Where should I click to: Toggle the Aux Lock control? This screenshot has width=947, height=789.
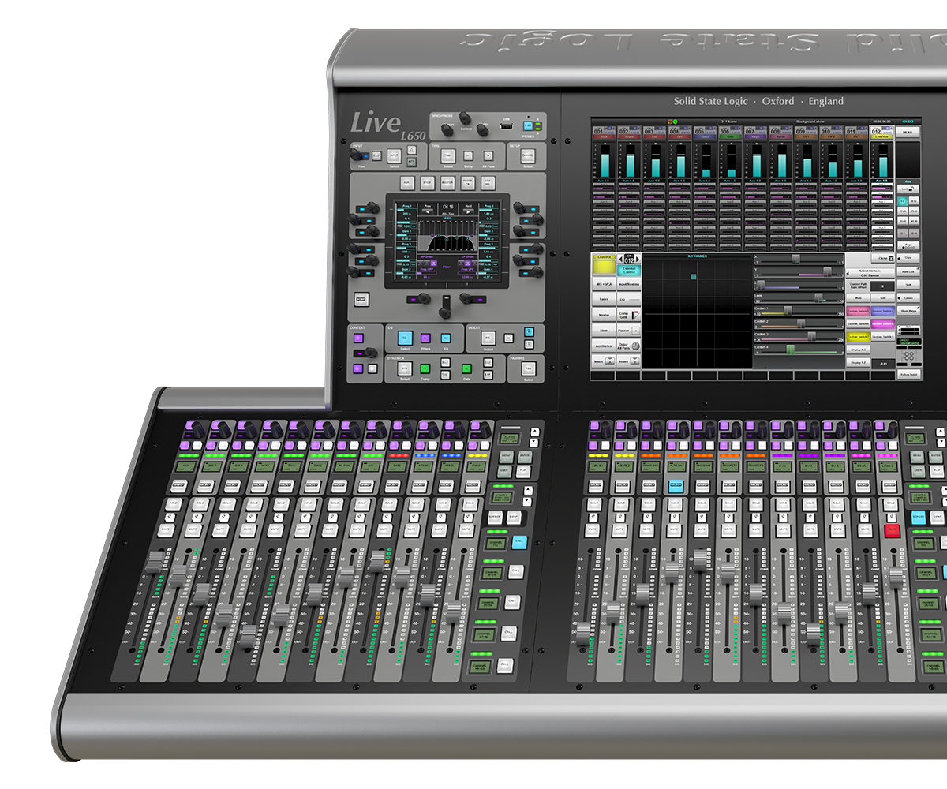908,189
